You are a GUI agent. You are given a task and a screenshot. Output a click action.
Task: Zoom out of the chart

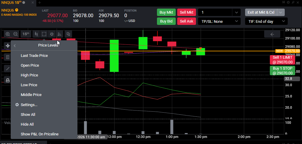pos(15,34)
